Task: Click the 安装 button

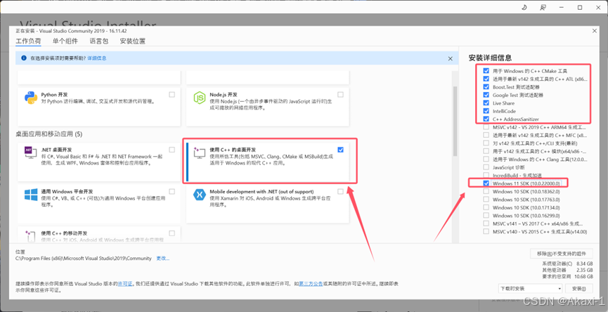Action: [579, 288]
